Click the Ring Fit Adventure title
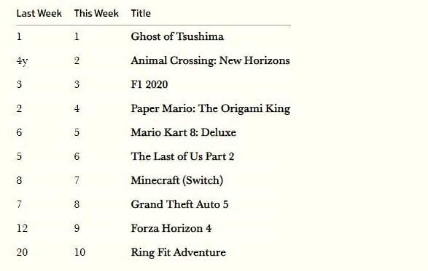428x271 pixels. [x=178, y=252]
